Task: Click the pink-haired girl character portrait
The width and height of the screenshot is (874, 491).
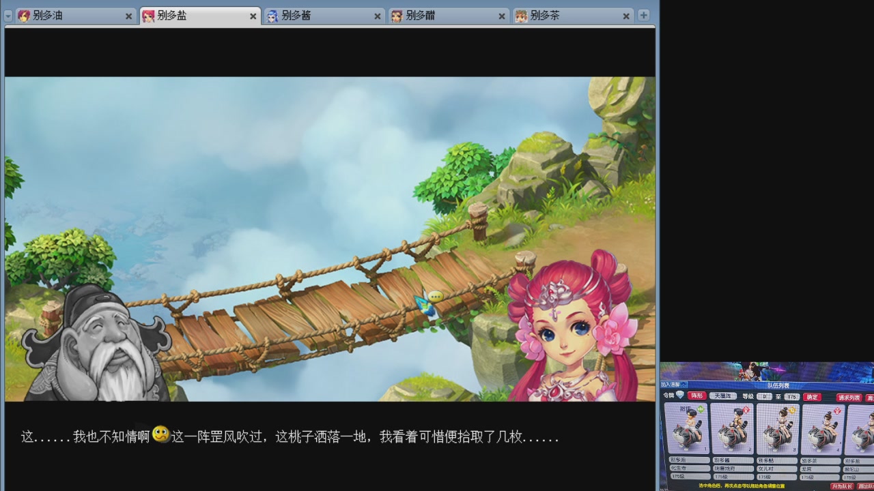Action: coord(572,326)
